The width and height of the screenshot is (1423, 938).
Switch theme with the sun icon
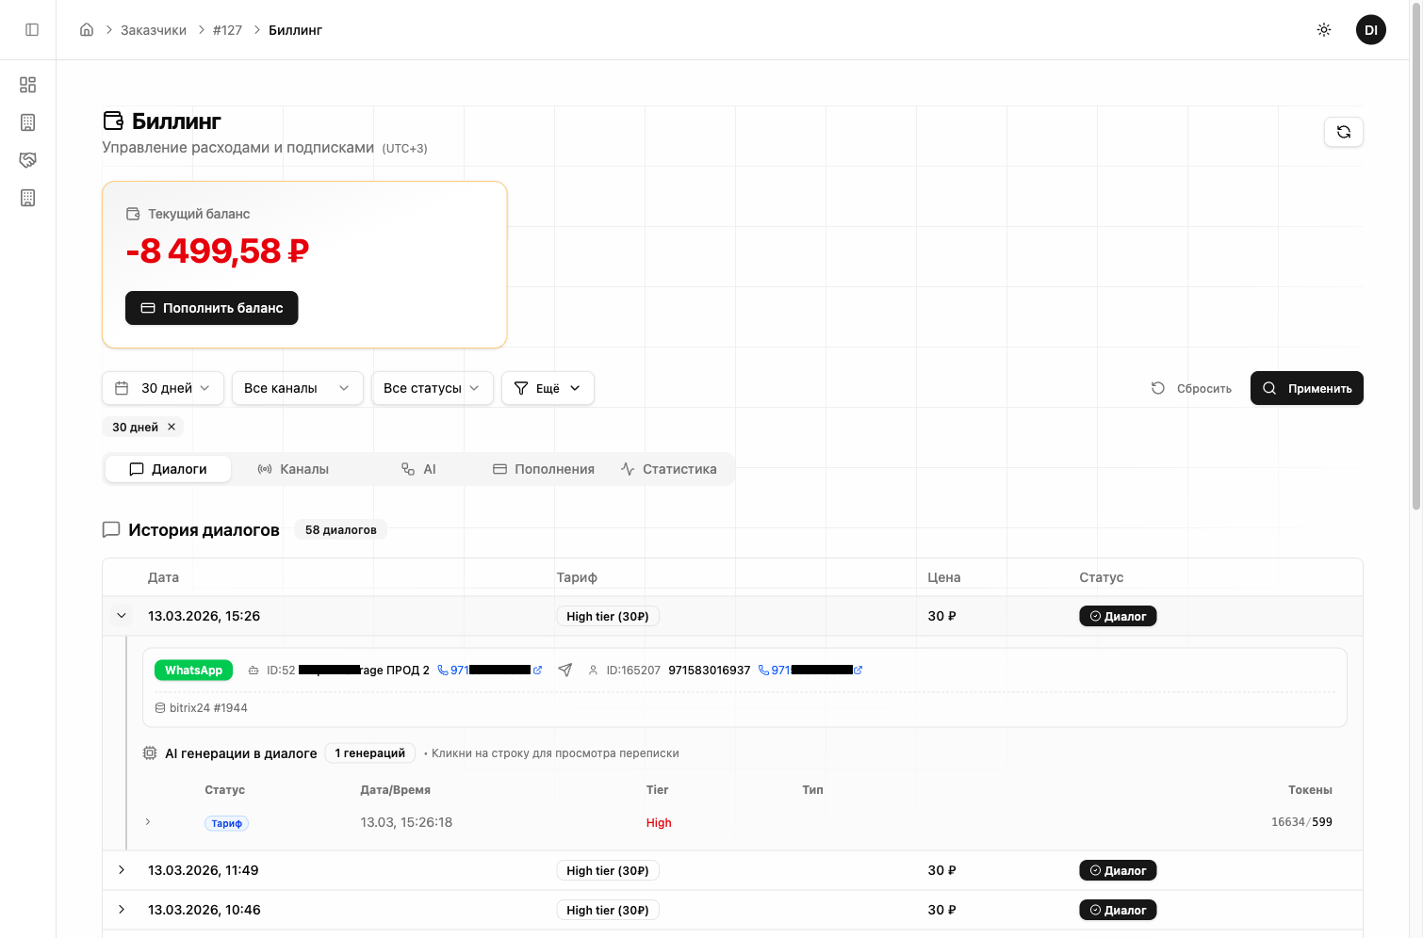[x=1324, y=30]
